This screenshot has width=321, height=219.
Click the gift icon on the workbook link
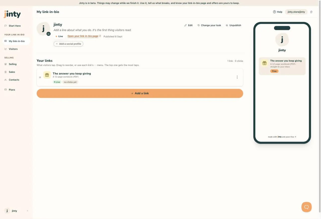tap(47, 75)
